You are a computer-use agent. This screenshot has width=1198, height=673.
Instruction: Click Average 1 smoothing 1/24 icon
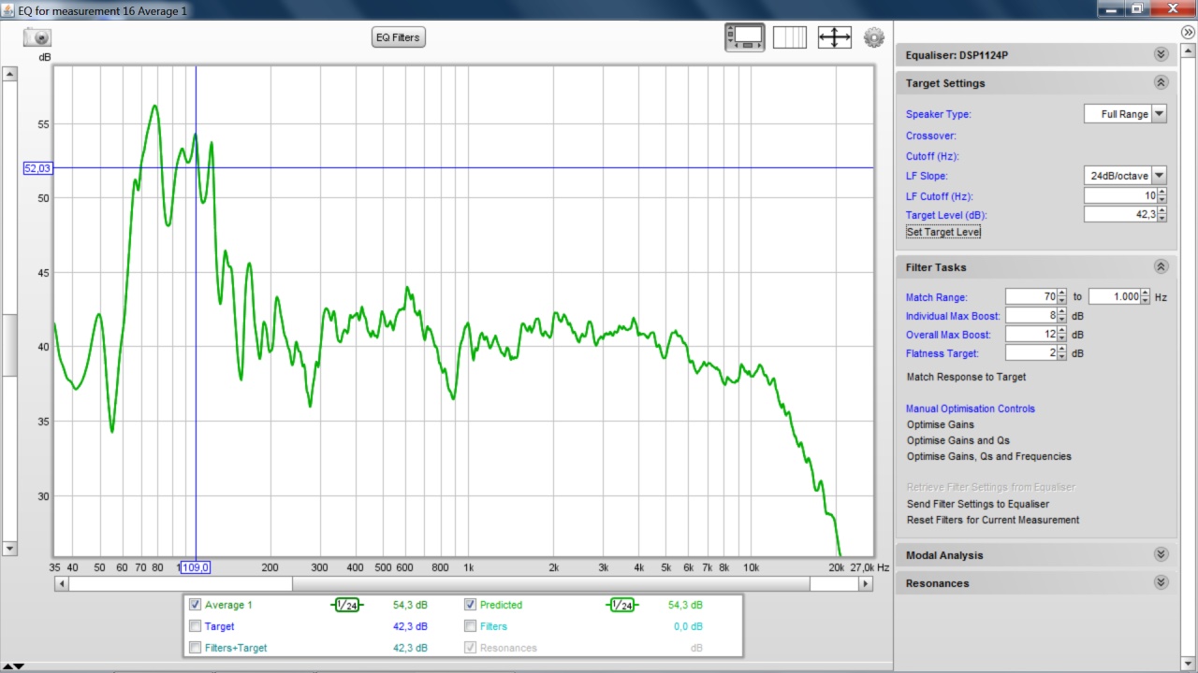point(346,605)
